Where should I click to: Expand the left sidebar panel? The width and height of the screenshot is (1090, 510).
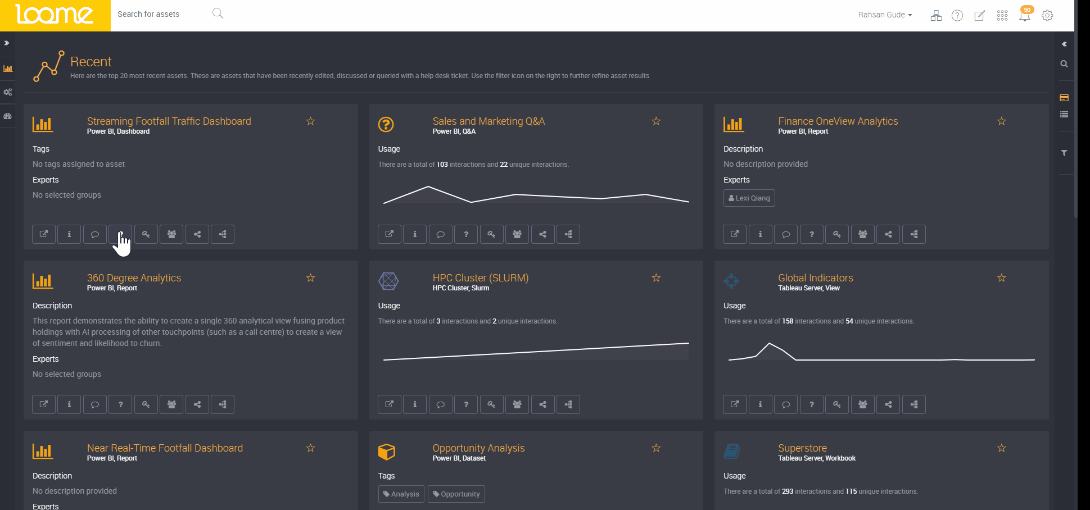tap(7, 43)
